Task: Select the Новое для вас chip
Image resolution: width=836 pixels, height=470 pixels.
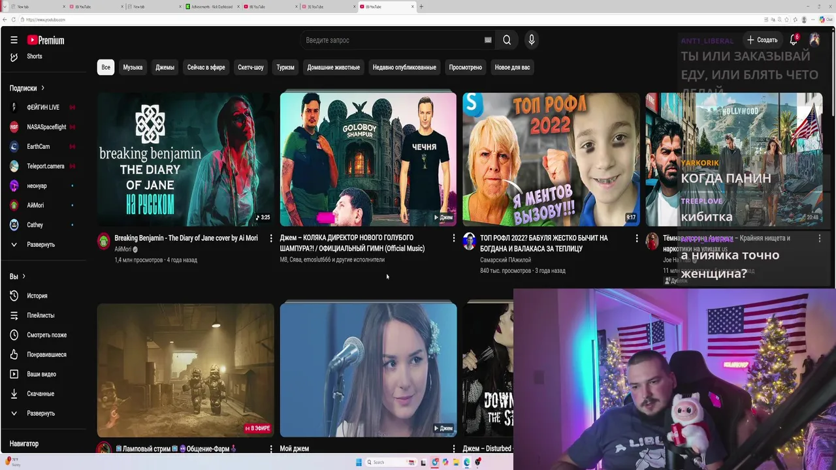Action: 512,67
